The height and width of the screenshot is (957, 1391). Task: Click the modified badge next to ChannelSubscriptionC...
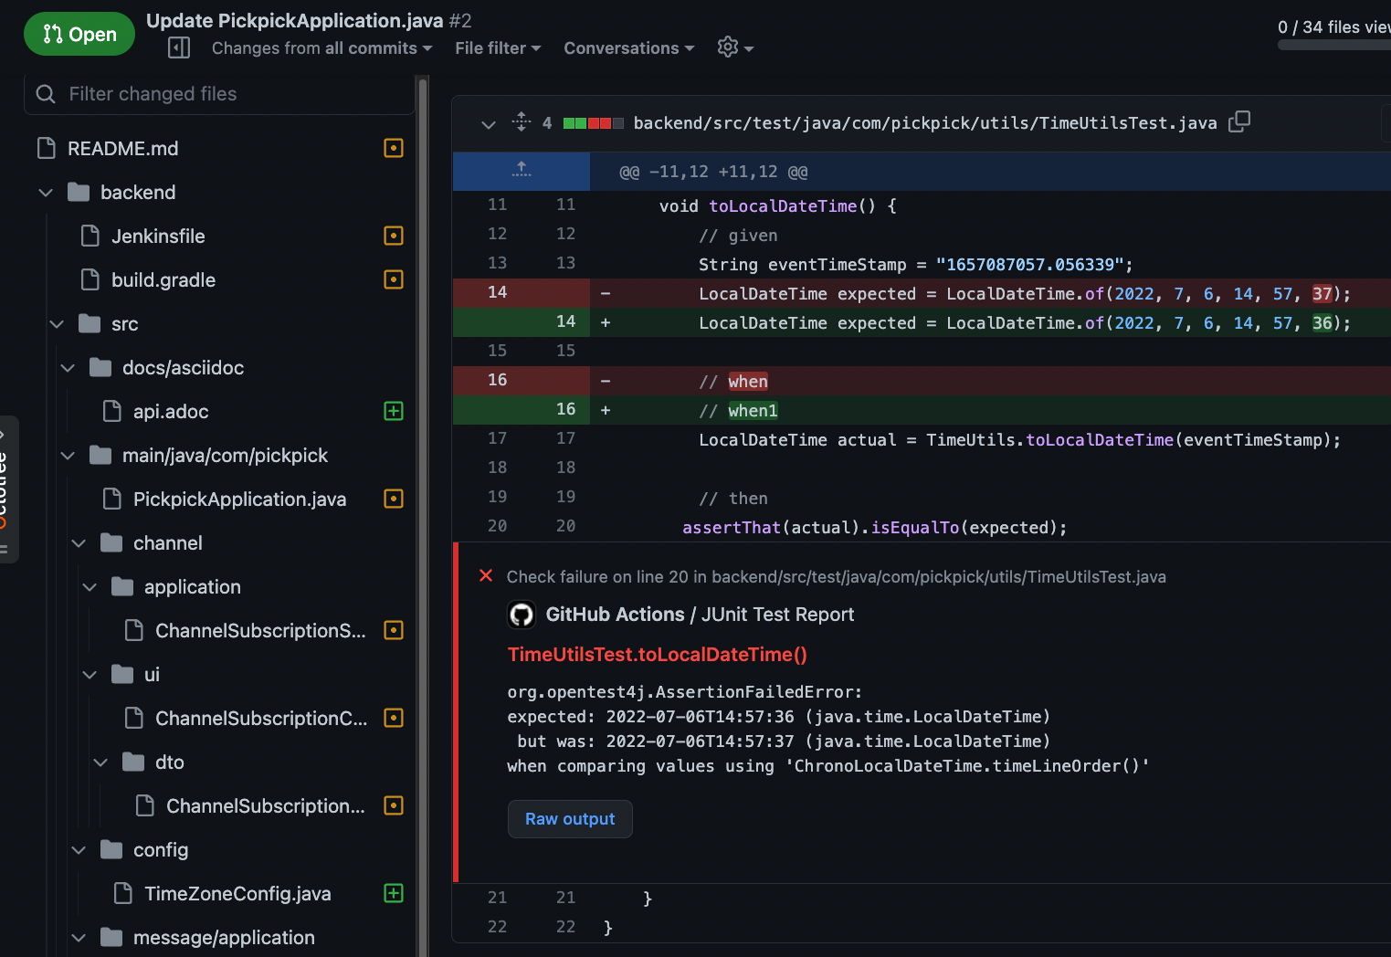[x=394, y=718]
